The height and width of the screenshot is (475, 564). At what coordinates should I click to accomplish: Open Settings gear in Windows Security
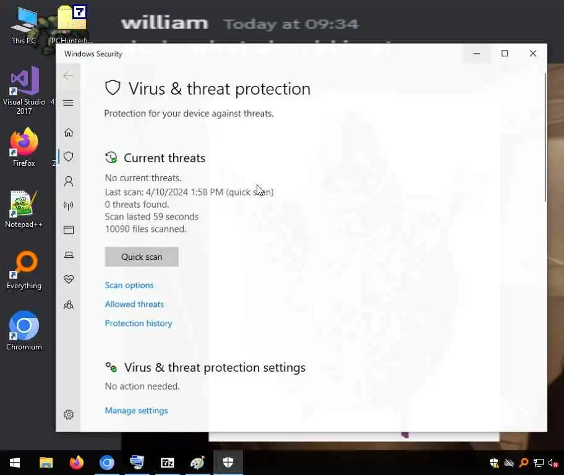(69, 414)
